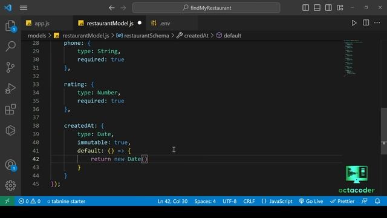Start the Go Live server
The image size is (387, 218).
tap(311, 201)
